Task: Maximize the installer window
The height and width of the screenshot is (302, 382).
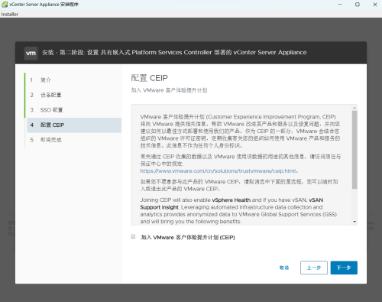Action: click(358, 5)
